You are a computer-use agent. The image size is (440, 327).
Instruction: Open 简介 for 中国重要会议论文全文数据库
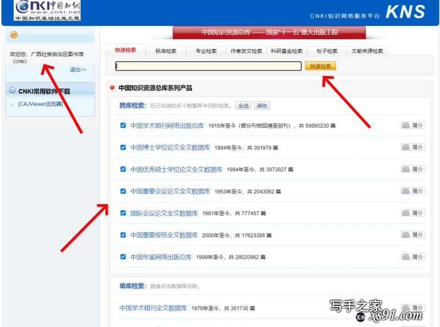point(413,191)
